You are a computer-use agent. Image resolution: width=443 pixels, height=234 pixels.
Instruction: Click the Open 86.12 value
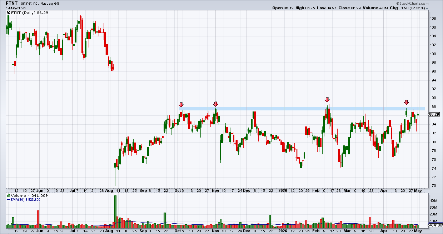pos(283,8)
